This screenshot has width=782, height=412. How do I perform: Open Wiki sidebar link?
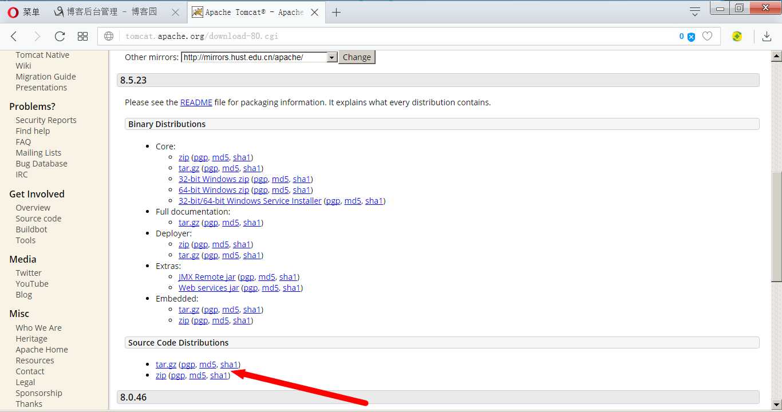pyautogui.click(x=23, y=66)
